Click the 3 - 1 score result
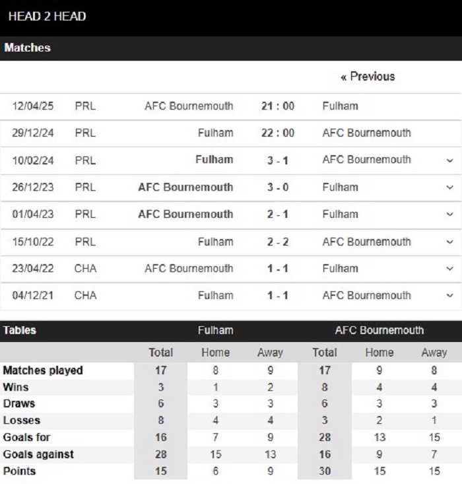 pos(278,160)
